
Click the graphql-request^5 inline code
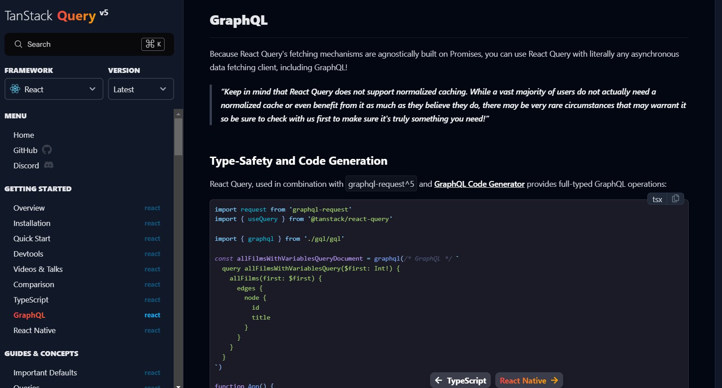coord(381,184)
